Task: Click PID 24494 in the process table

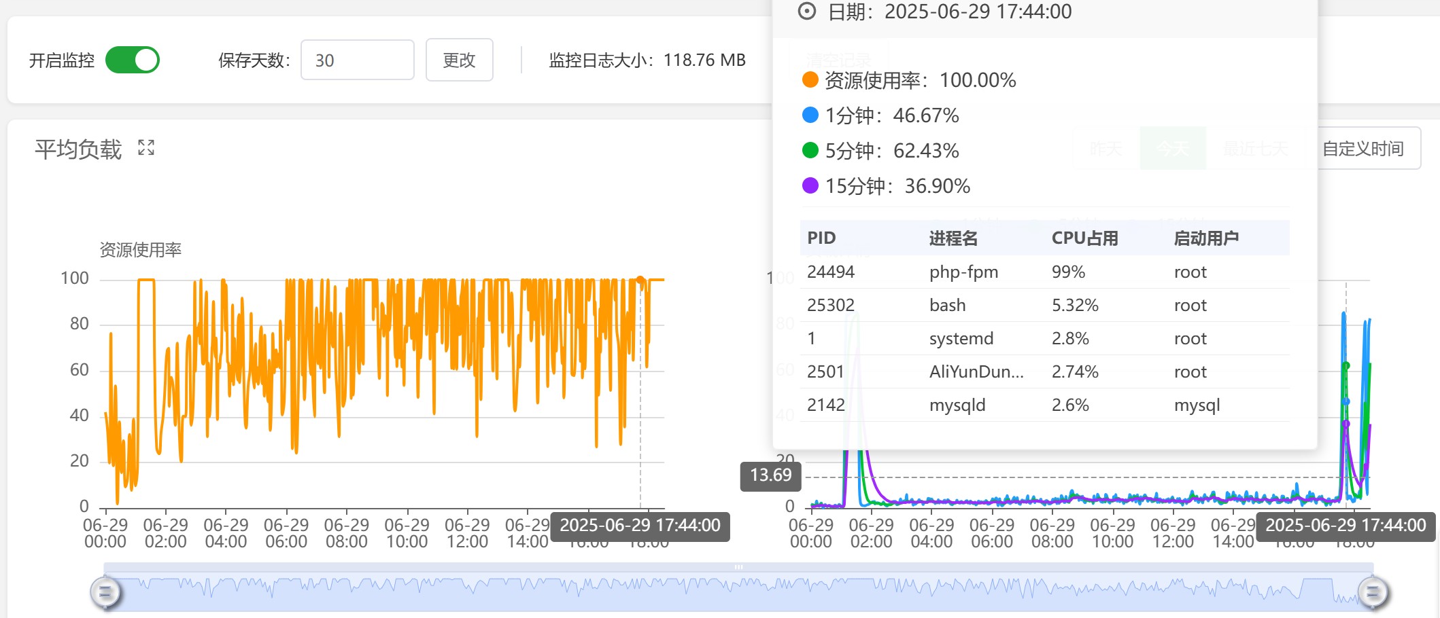Action: click(831, 272)
